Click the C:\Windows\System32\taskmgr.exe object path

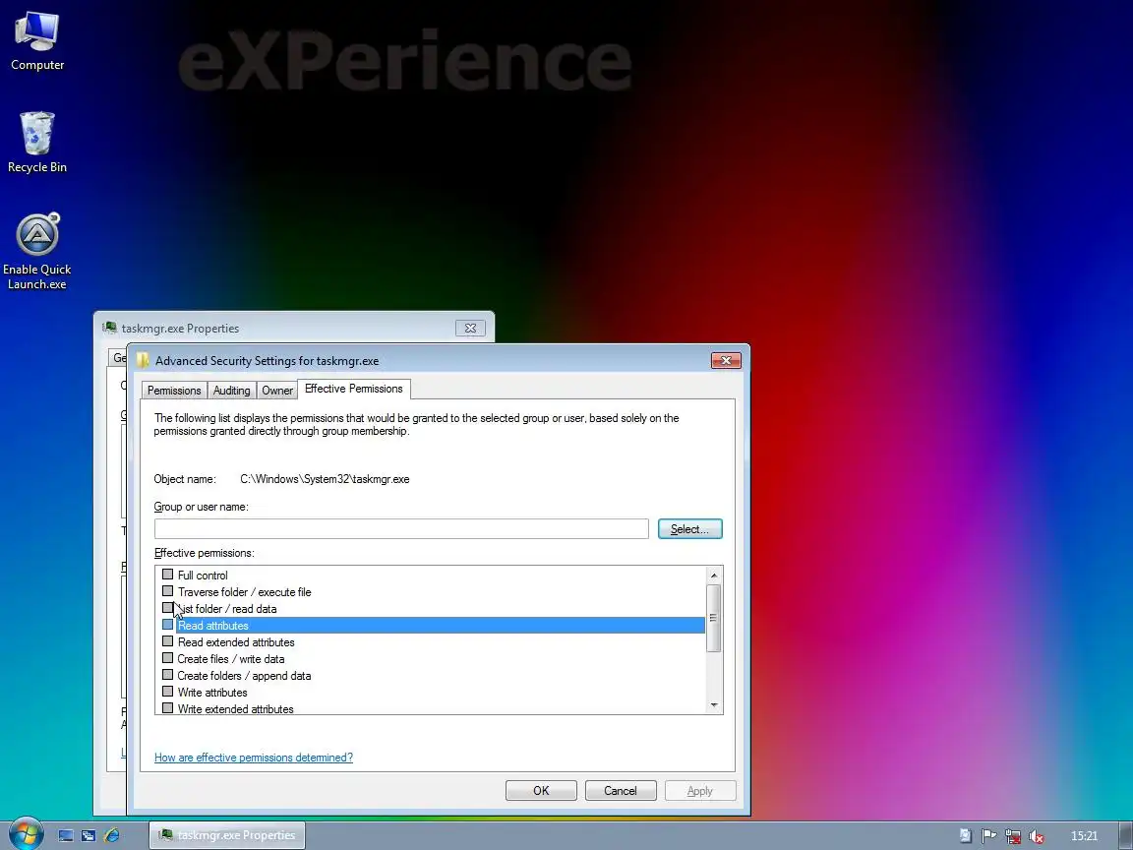coord(325,479)
